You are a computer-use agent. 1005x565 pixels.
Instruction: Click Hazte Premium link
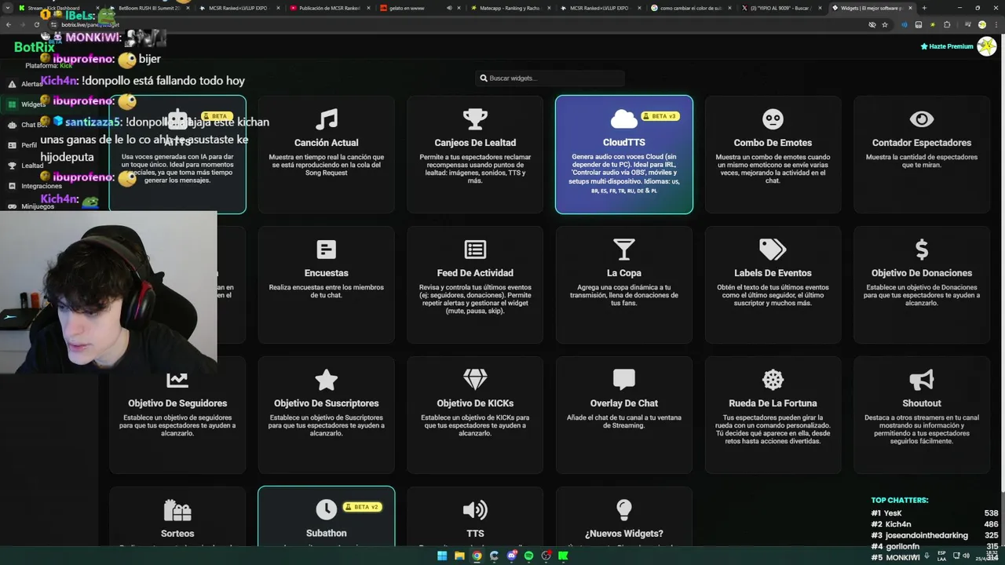point(947,46)
